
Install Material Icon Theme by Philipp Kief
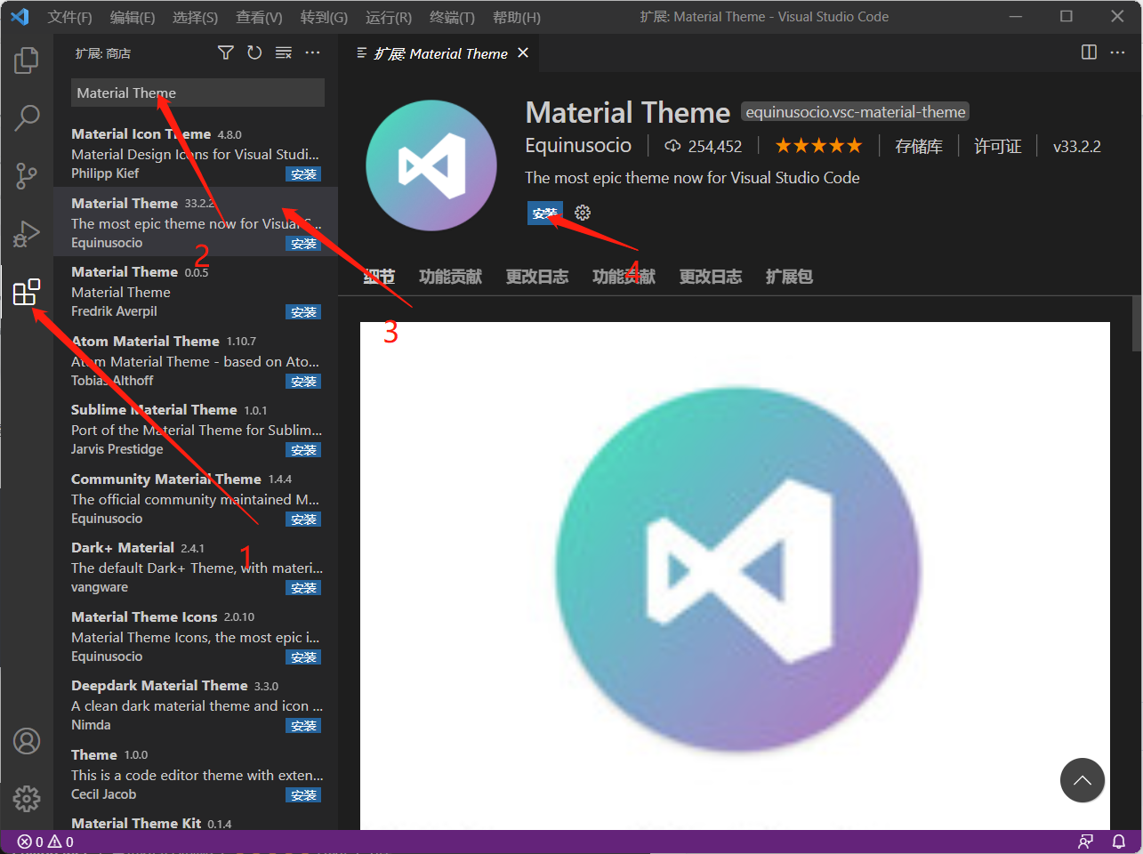[x=303, y=174]
